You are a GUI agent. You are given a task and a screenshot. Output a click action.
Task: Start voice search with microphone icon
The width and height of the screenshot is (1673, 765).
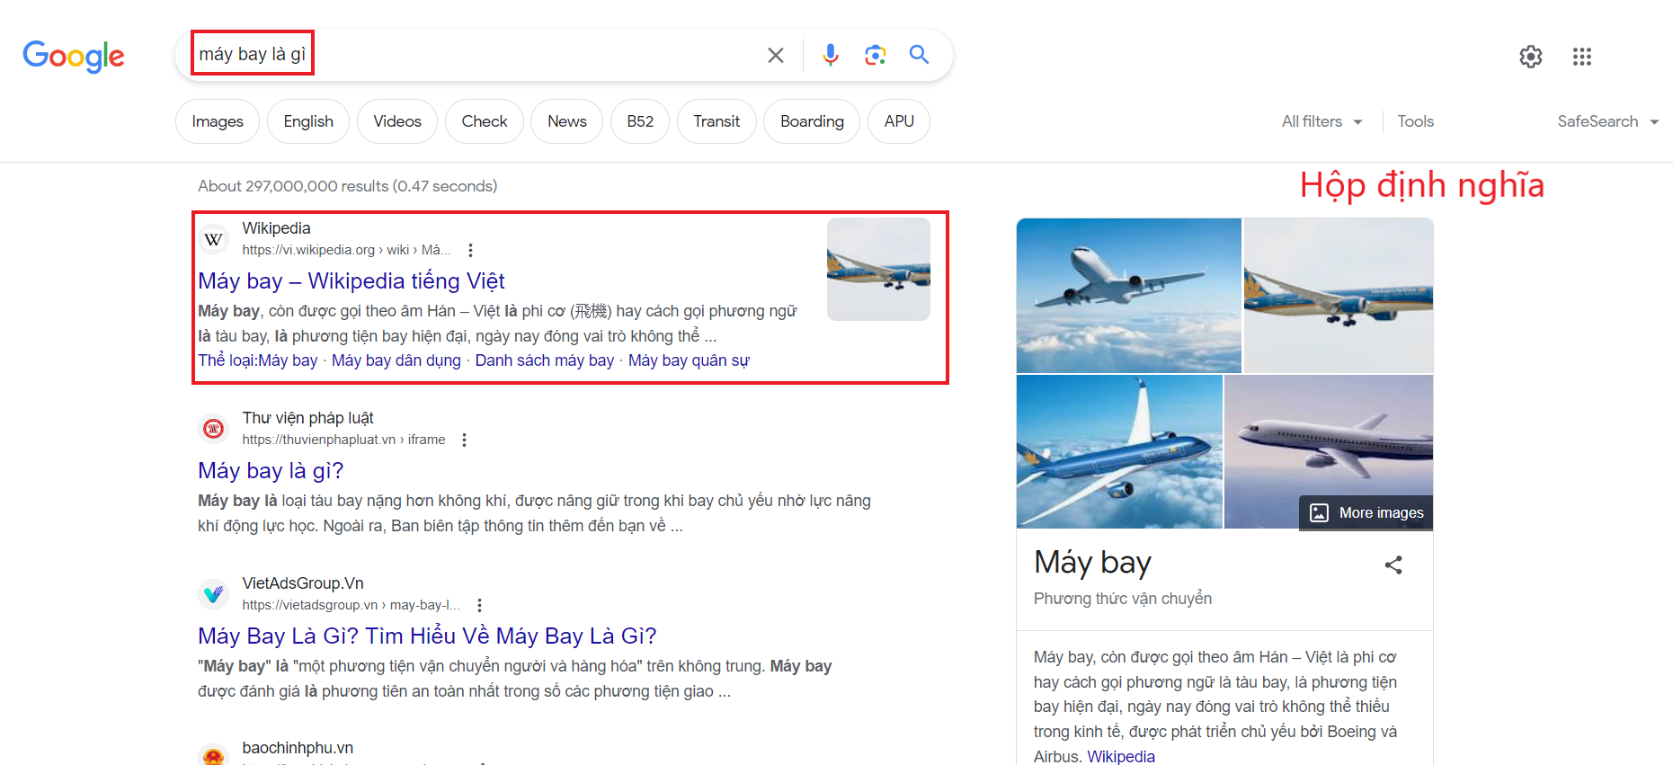[x=831, y=55]
